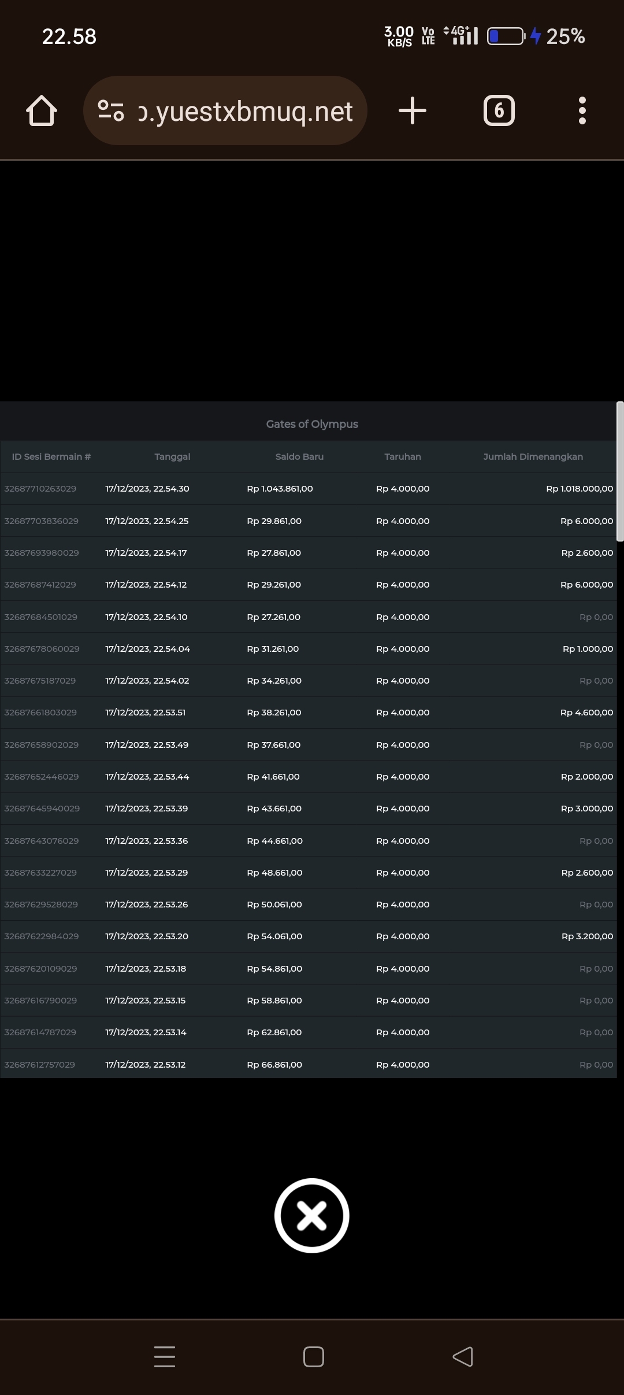Image resolution: width=624 pixels, height=1395 pixels.
Task: Open session ID 32687612757029
Action: pyautogui.click(x=40, y=1065)
